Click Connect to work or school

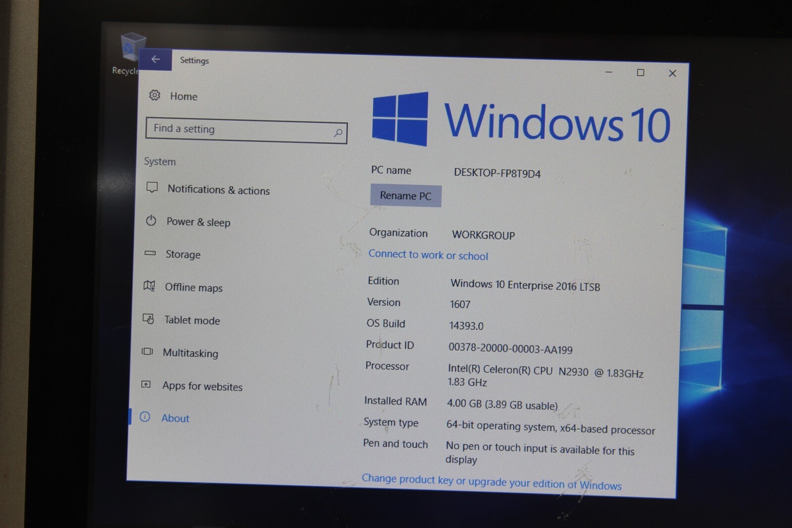tap(428, 255)
